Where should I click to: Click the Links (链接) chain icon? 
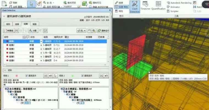click(x=116, y=3)
